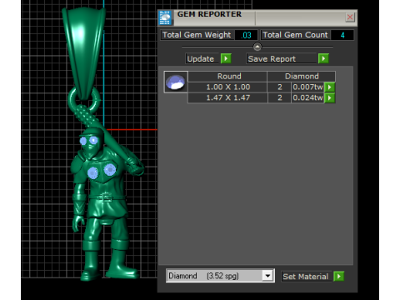
Task: Select the right chest gem on figure
Action: coord(109,169)
